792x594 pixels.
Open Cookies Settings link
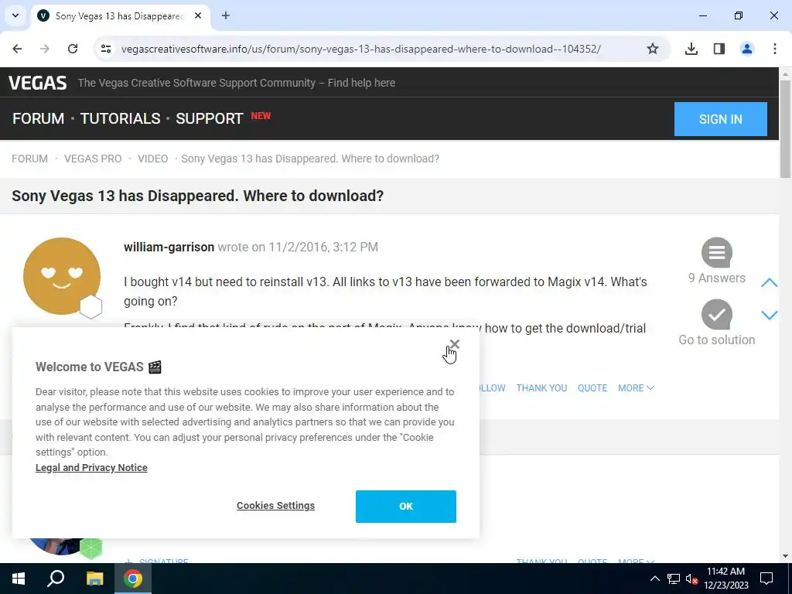(x=275, y=506)
